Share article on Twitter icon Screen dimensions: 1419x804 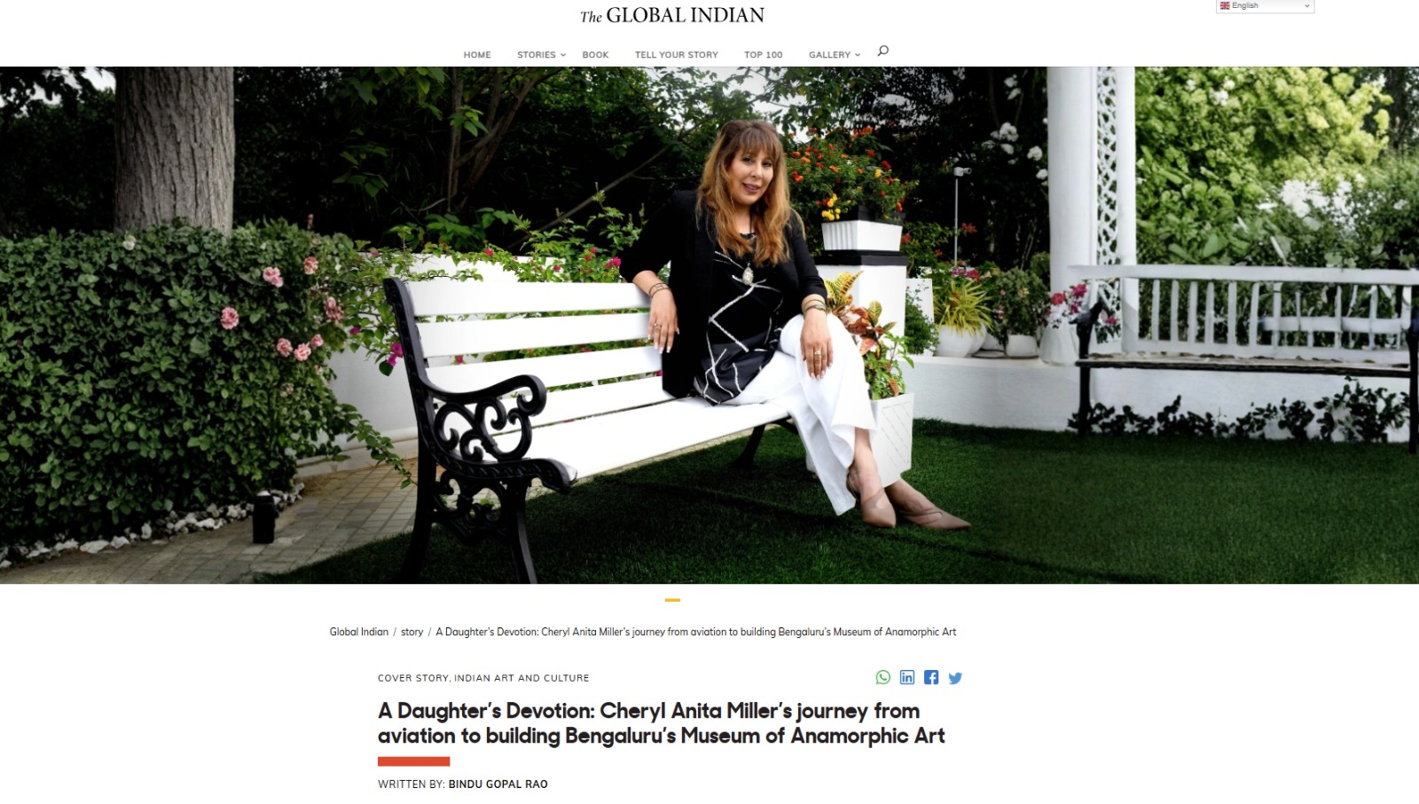point(955,678)
